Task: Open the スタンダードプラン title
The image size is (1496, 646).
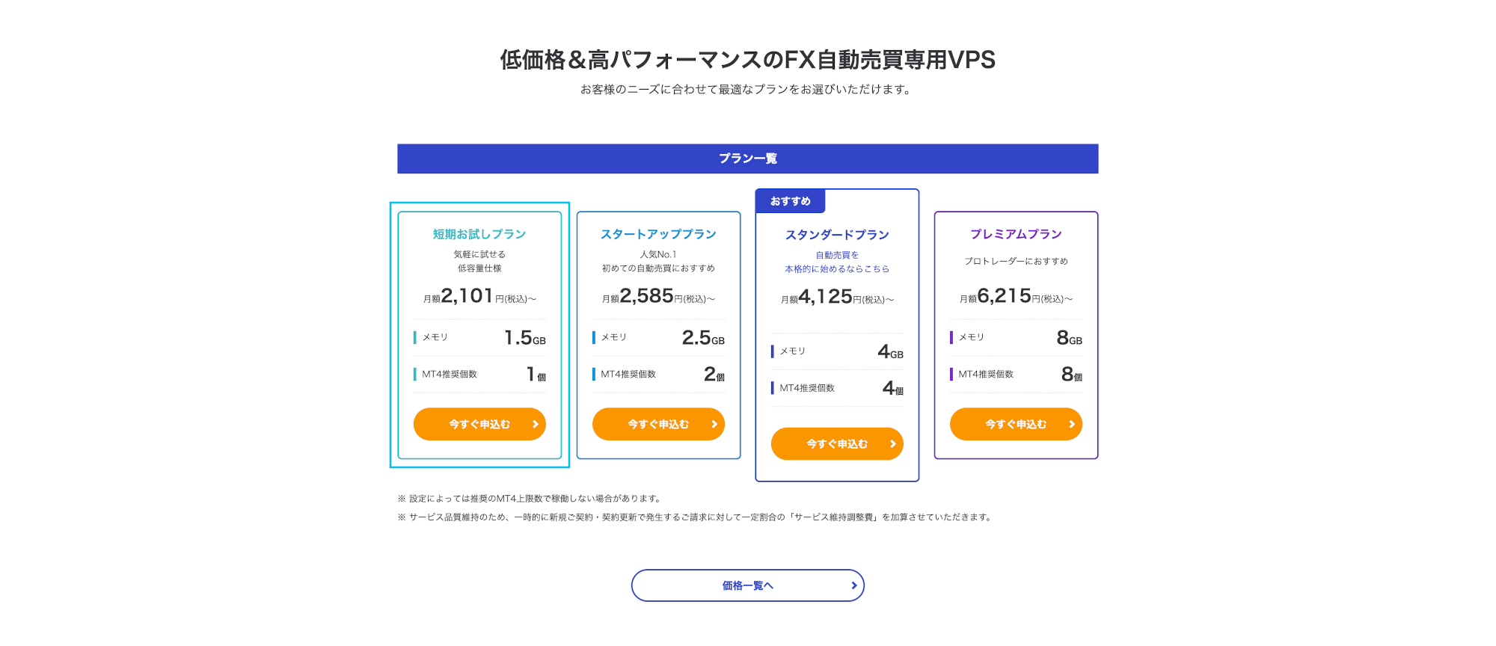Action: coord(837,235)
